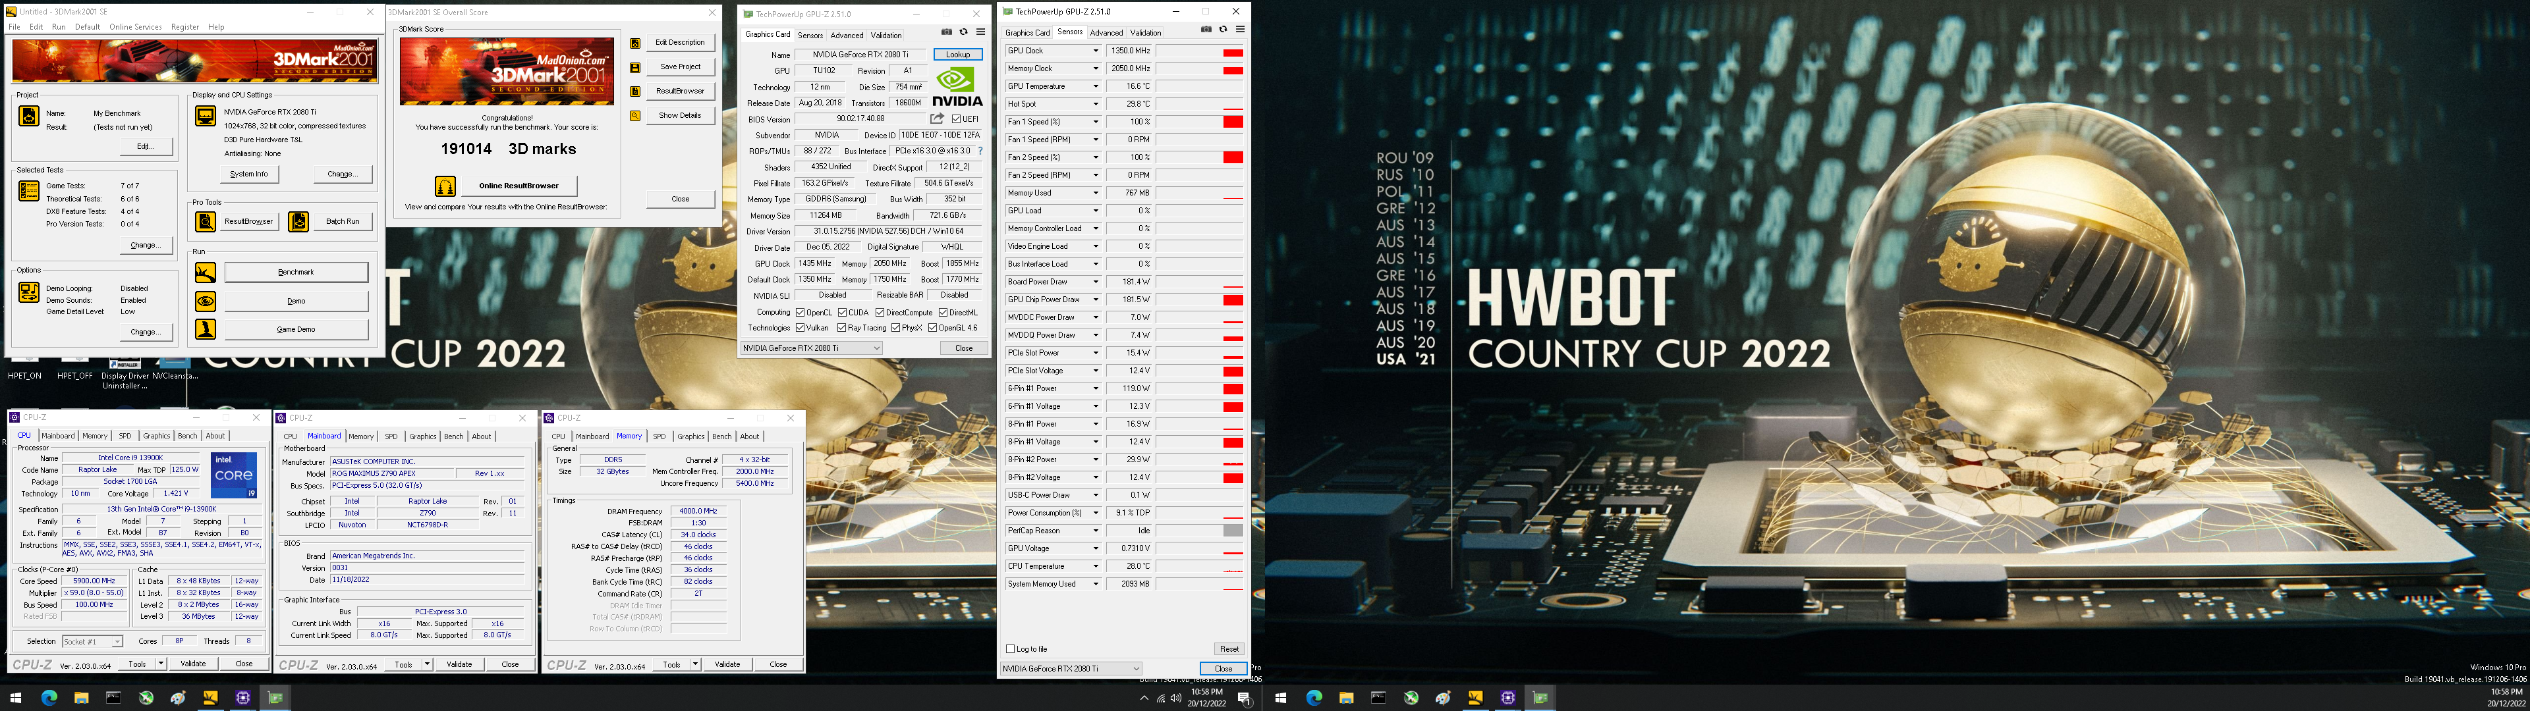The height and width of the screenshot is (711, 2530).
Task: Click the refresh icon in GPU-Z Sensors window
Action: pos(1223,30)
